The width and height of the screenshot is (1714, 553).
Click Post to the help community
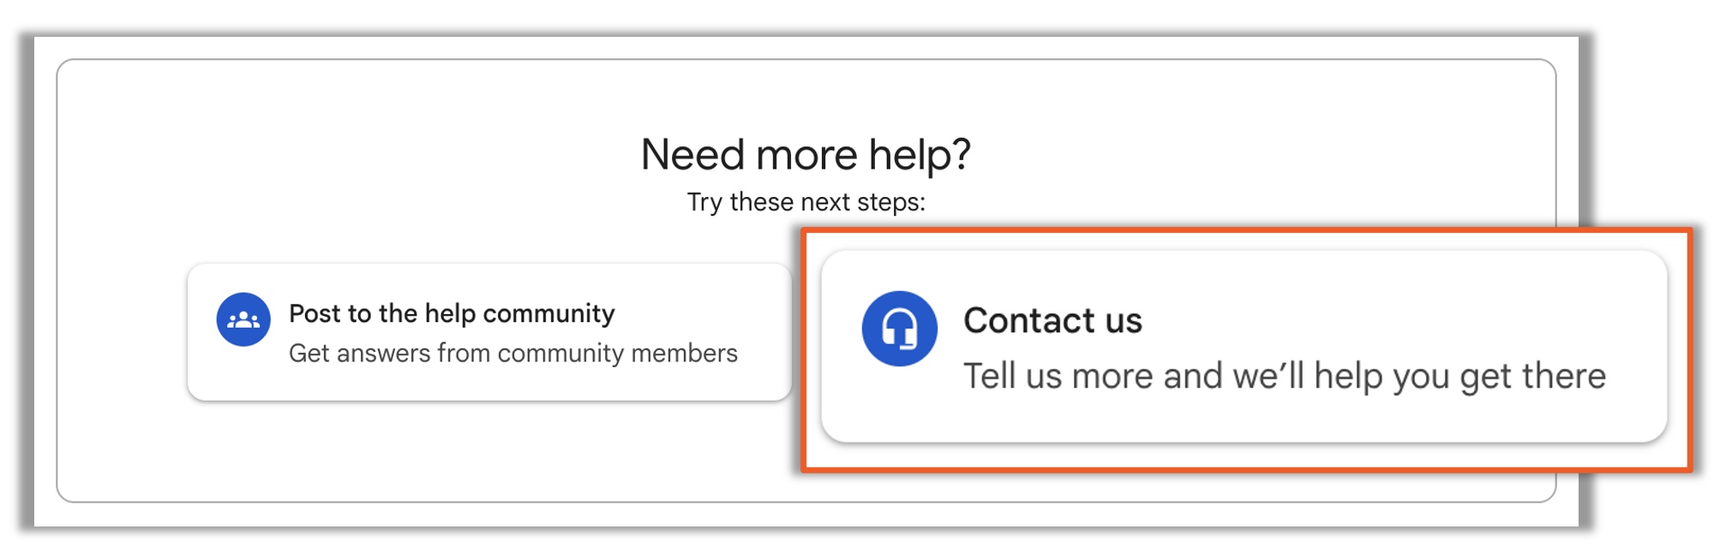[x=452, y=313]
